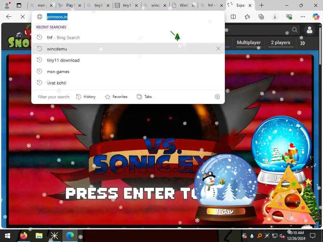Filter search by Tabs

[x=144, y=97]
